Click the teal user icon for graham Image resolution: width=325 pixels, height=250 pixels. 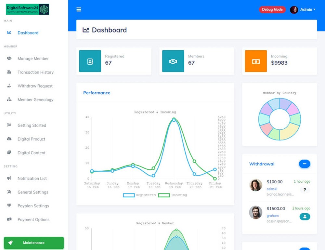(305, 217)
